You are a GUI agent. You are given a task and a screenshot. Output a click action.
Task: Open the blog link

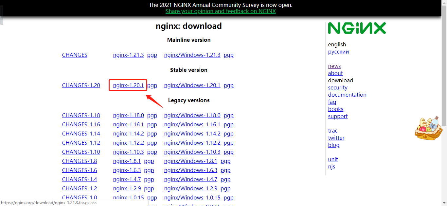click(334, 145)
